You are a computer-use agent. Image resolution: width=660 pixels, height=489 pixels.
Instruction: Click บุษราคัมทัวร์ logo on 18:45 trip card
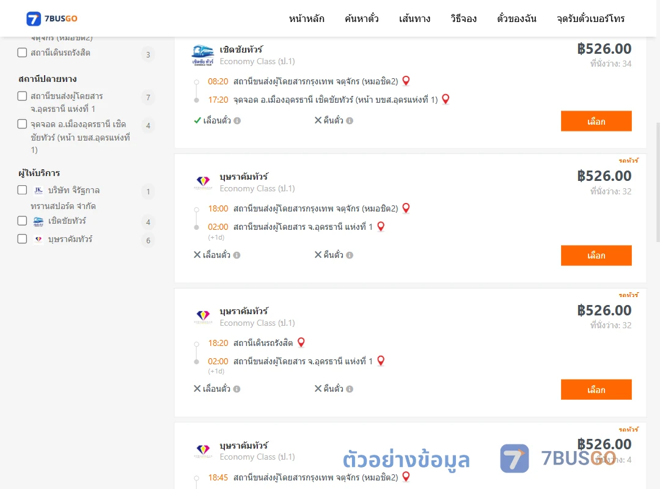coord(203,450)
